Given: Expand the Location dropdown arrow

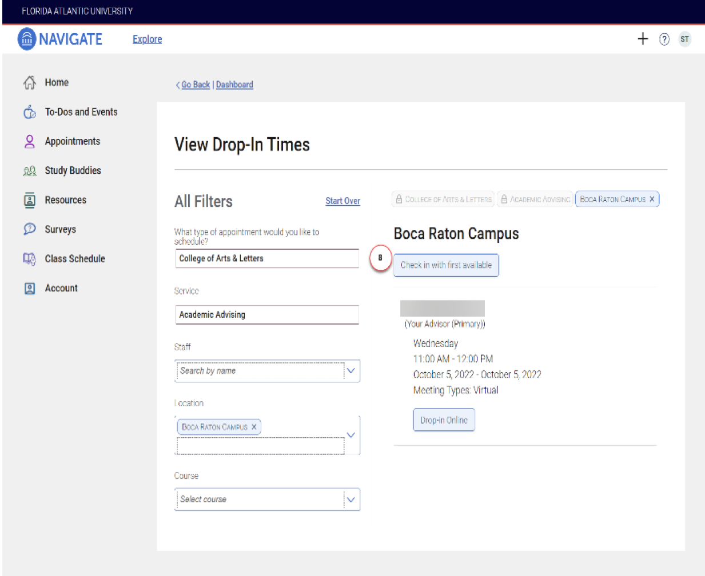Looking at the screenshot, I should click(351, 435).
